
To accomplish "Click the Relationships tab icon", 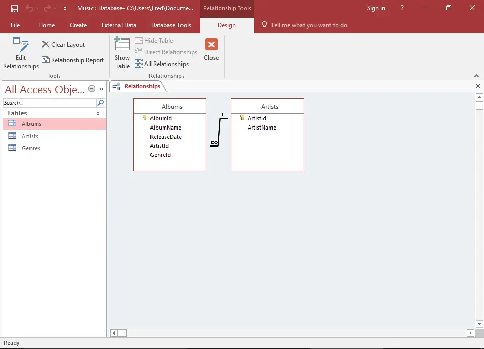I will [117, 87].
